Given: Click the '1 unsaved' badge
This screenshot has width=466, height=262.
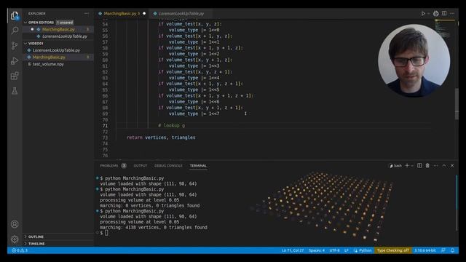Looking at the screenshot, I should tap(65, 23).
